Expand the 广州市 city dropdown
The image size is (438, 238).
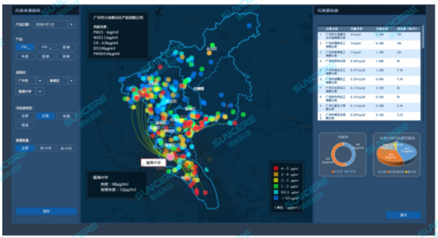[41, 81]
